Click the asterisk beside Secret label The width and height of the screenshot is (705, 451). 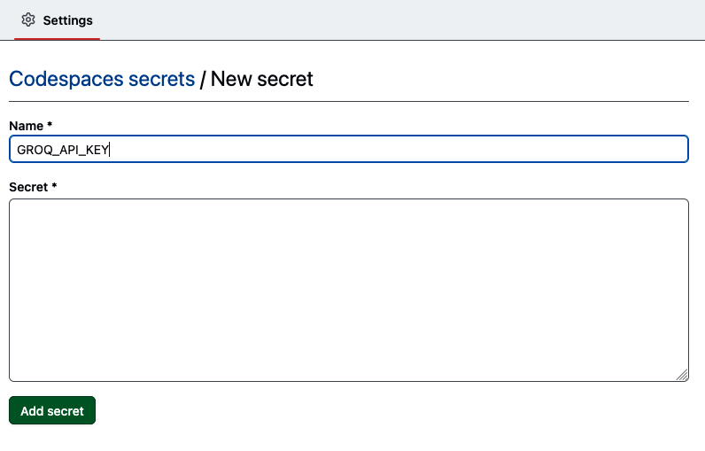[54, 186]
